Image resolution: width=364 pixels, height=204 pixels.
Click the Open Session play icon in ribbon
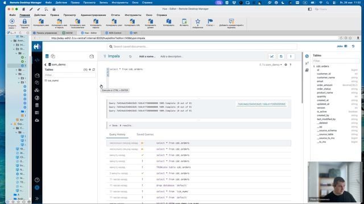pos(12,22)
